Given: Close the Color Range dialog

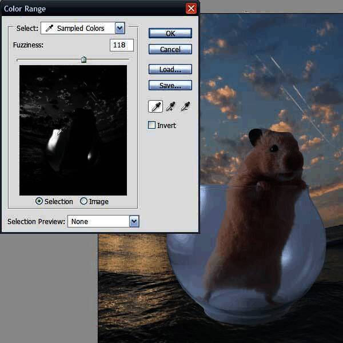Looking at the screenshot, I should click(191, 9).
